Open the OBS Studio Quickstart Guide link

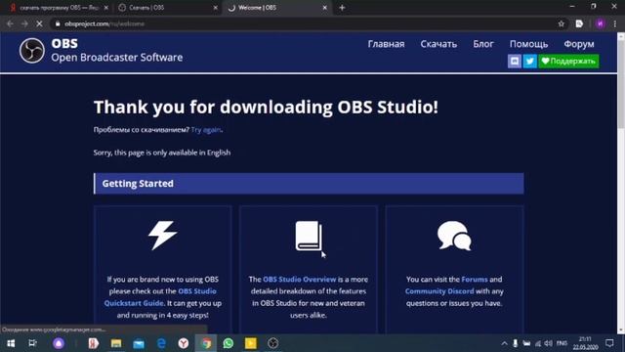[x=160, y=297]
